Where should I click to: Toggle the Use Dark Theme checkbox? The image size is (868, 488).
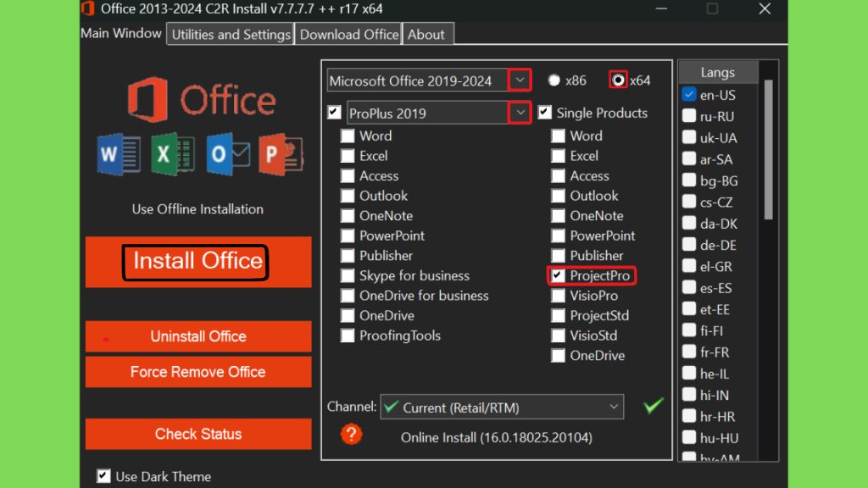tap(103, 476)
